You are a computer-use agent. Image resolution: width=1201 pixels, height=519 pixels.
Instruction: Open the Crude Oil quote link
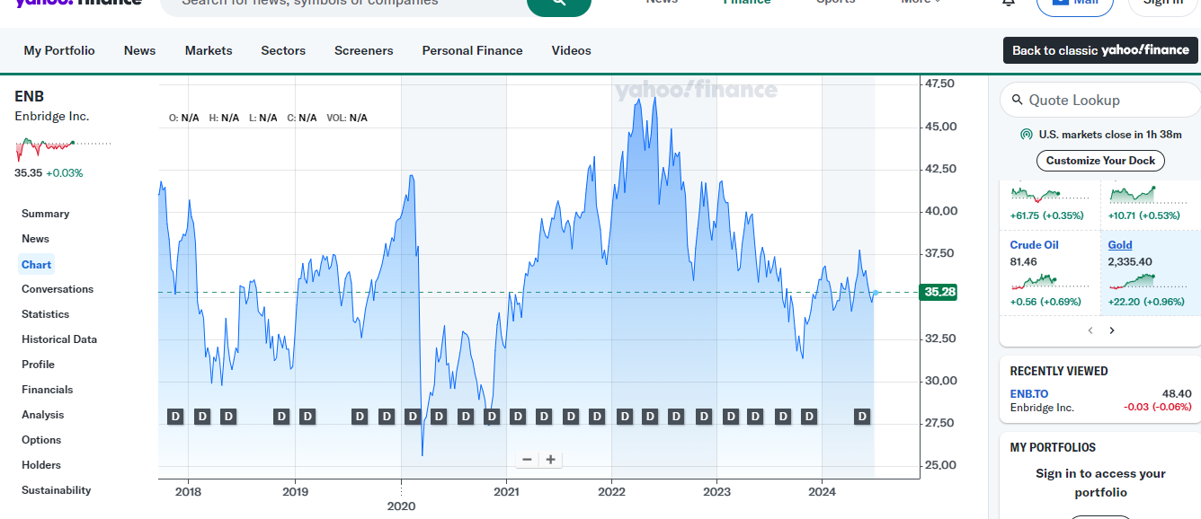tap(1034, 245)
